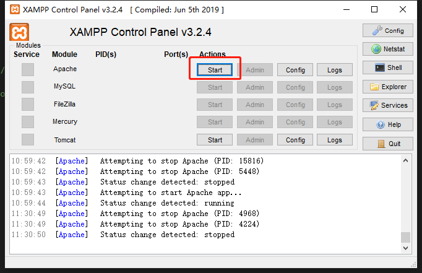Click log line mentioning PID 4968

pos(136,214)
